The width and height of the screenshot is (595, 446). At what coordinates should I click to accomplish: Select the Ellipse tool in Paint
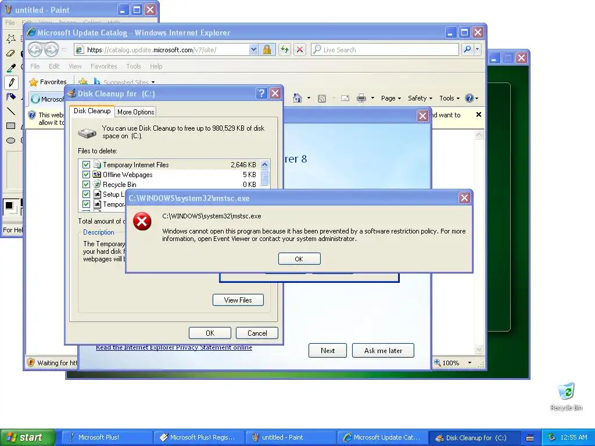click(x=11, y=141)
